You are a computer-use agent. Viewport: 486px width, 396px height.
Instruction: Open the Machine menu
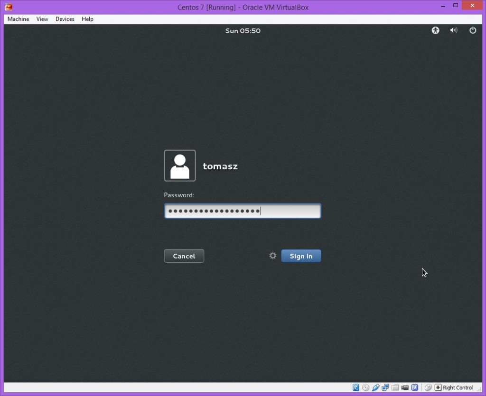point(18,19)
